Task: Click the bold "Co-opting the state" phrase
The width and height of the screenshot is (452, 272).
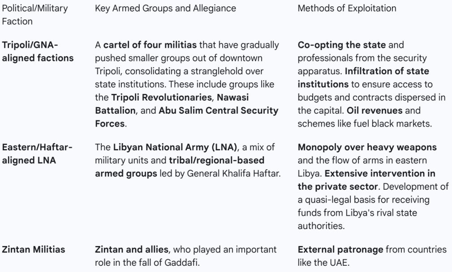Action: [x=341, y=45]
